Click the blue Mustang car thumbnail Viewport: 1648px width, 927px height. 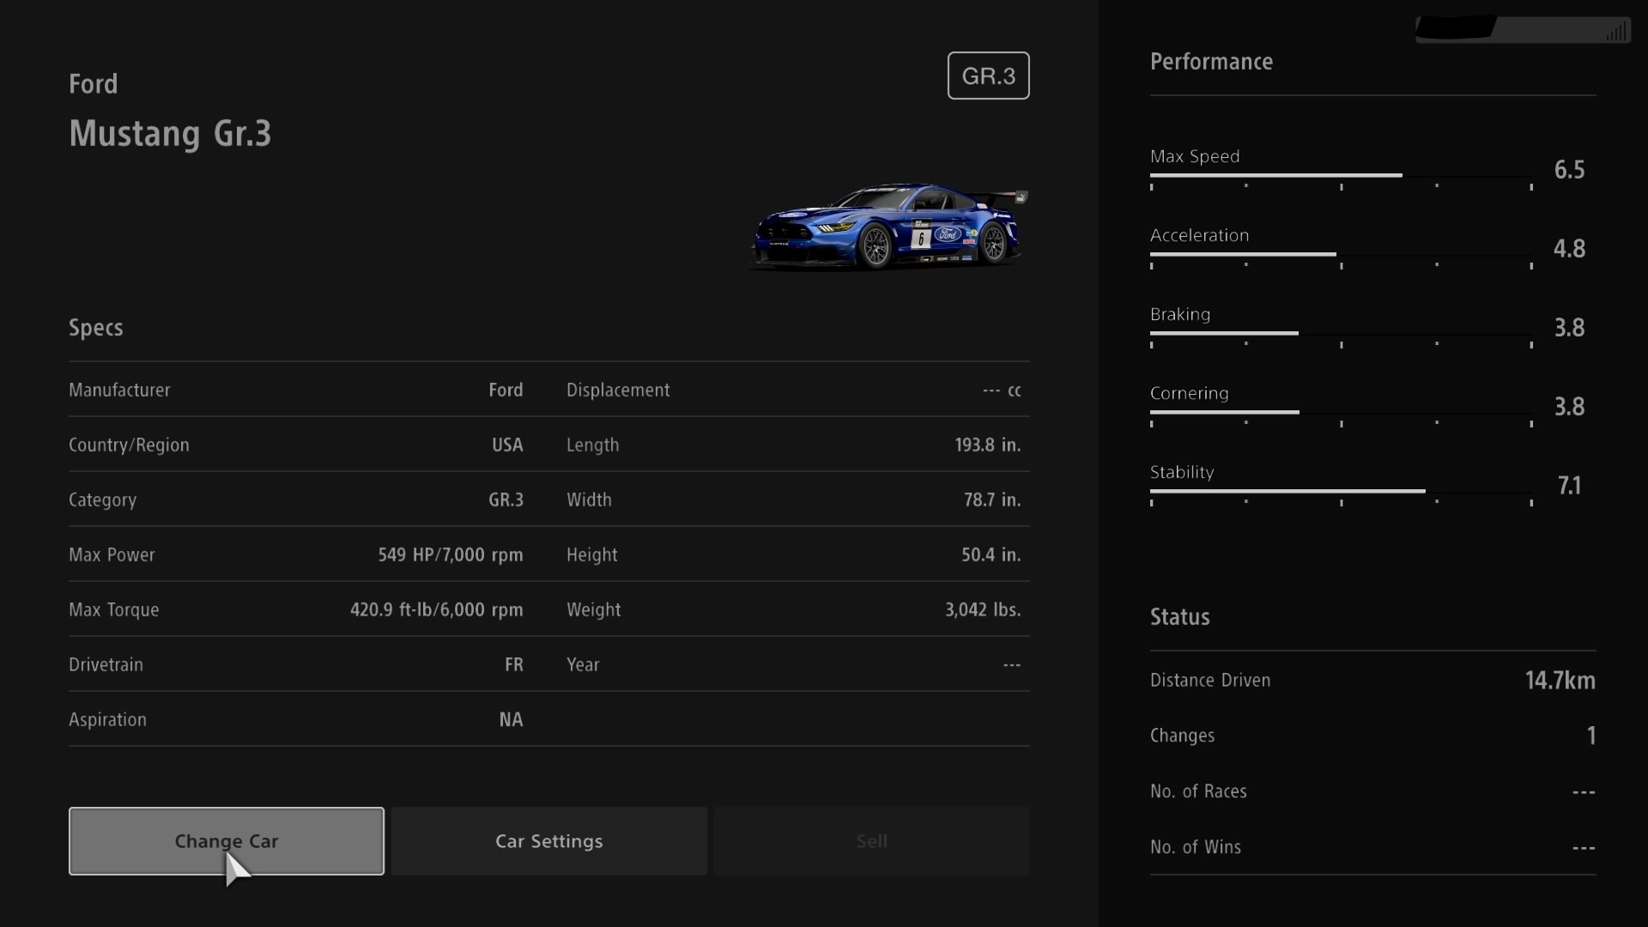pos(888,227)
